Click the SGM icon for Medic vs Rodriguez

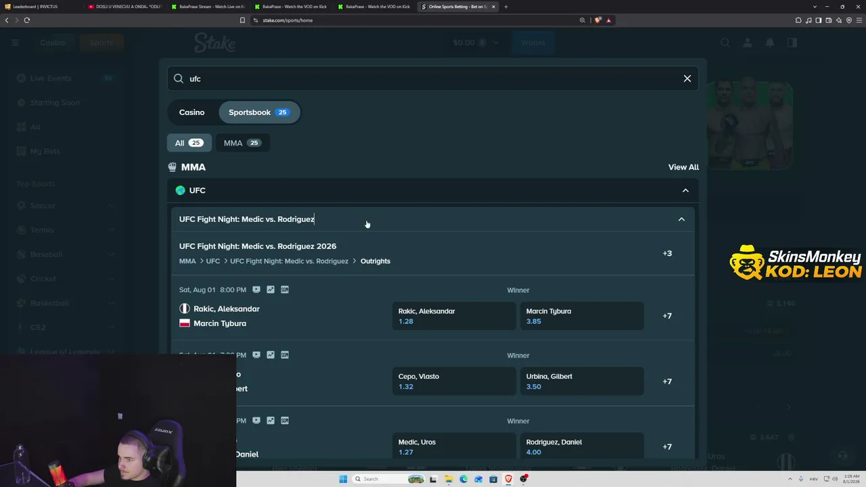click(285, 420)
